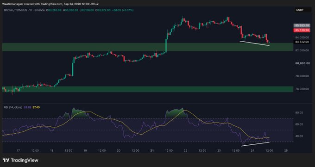Click the 80,000.00 price axis label
Screen dimensions: 315x167
[x=302, y=63]
